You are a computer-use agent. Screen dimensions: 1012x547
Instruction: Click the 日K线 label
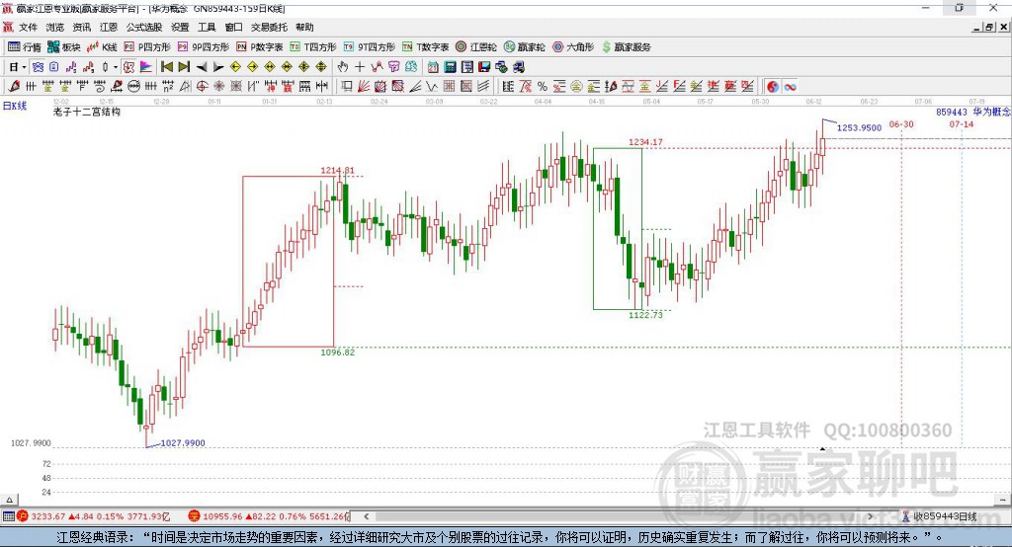(x=15, y=106)
